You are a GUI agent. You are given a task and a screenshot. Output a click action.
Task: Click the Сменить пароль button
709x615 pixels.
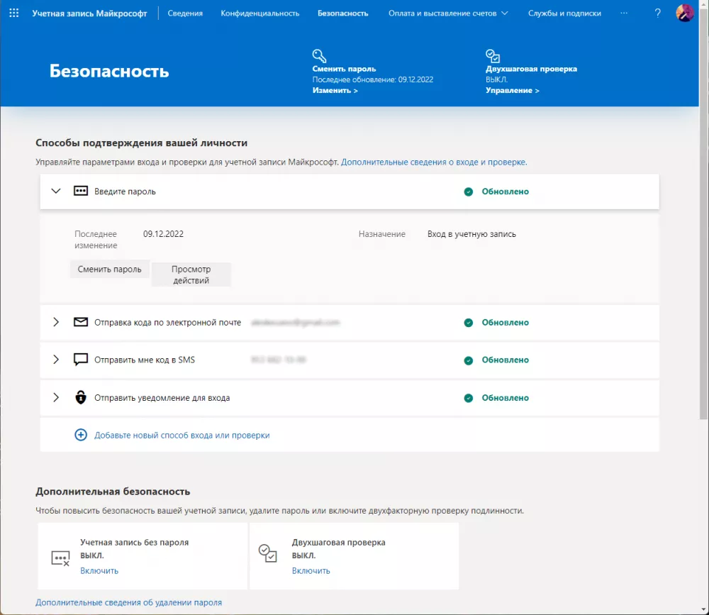[x=109, y=269]
